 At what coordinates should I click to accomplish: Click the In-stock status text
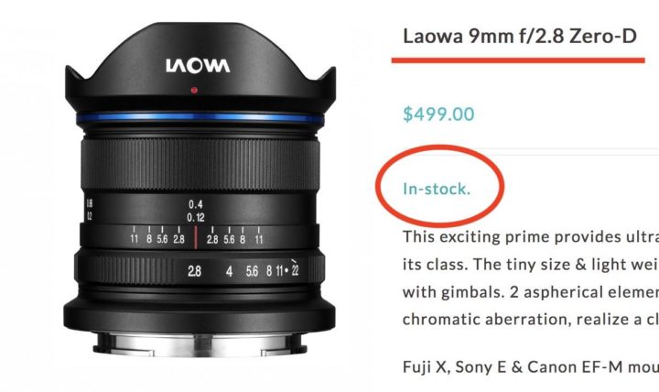(437, 189)
